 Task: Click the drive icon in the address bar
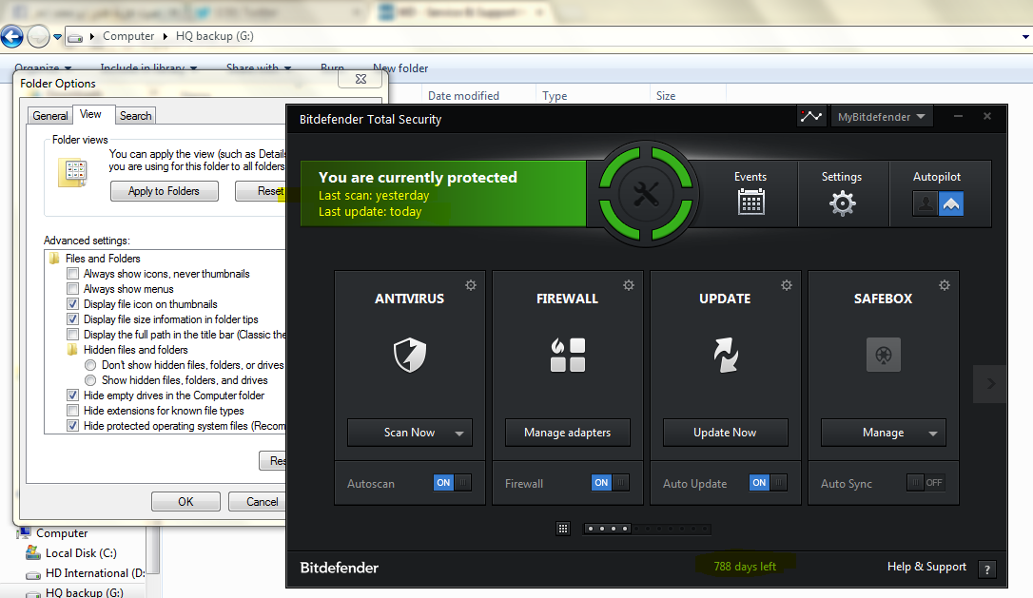(x=75, y=37)
